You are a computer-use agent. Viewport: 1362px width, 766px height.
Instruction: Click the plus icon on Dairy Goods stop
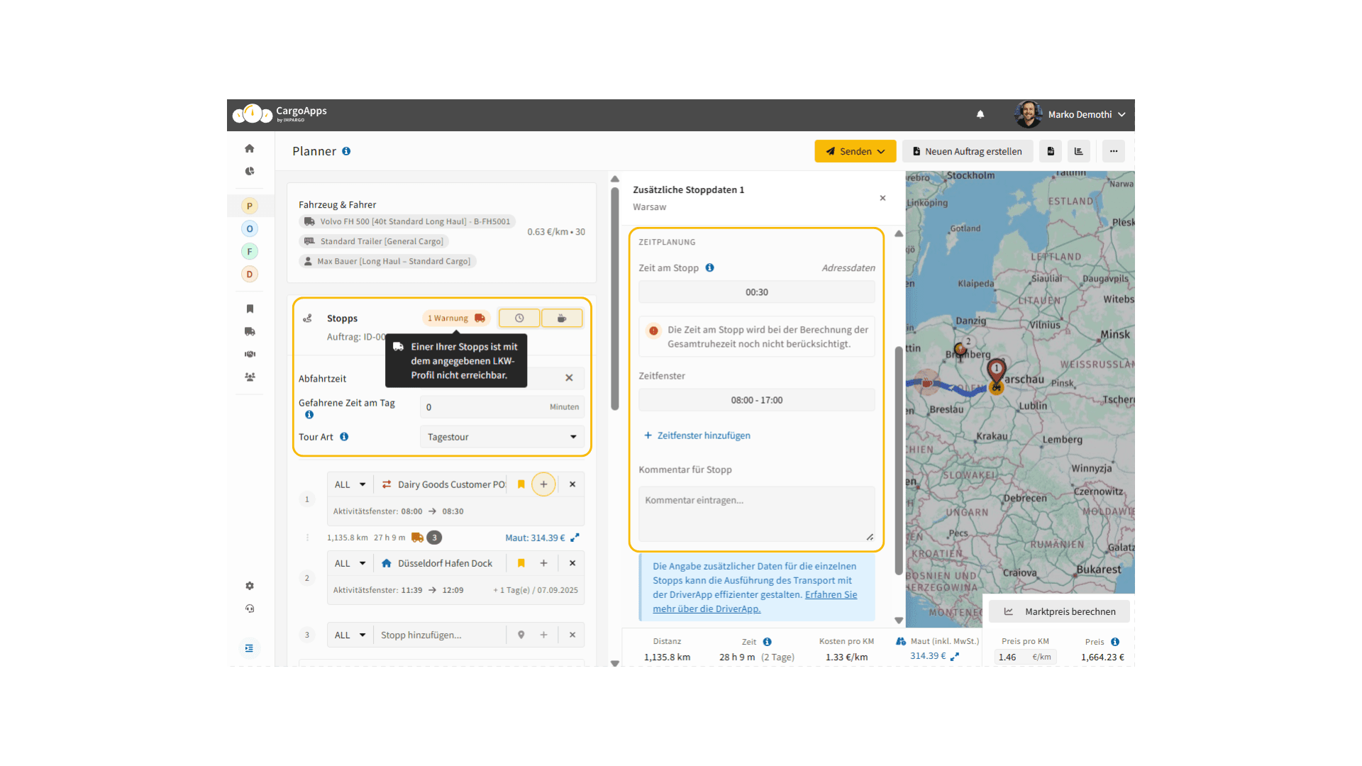point(543,484)
